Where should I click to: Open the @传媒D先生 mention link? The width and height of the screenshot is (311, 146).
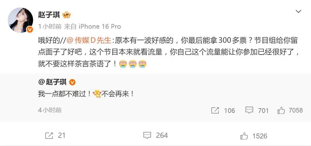pos(88,40)
